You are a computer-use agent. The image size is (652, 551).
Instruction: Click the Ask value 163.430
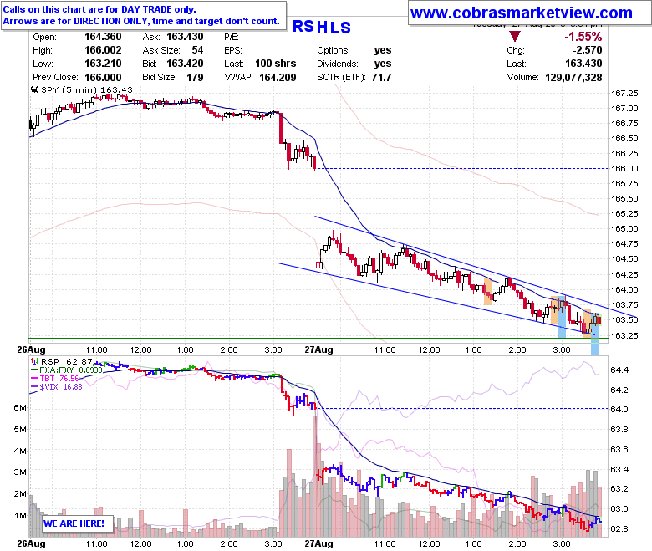(185, 37)
